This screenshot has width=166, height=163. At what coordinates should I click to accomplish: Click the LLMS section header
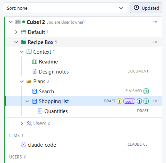click(16, 135)
